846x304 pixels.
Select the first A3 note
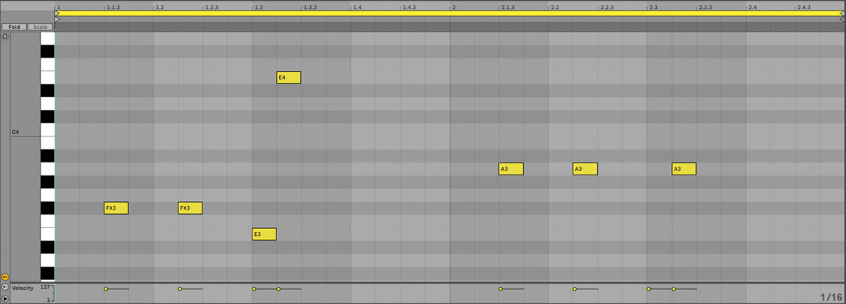(510, 169)
